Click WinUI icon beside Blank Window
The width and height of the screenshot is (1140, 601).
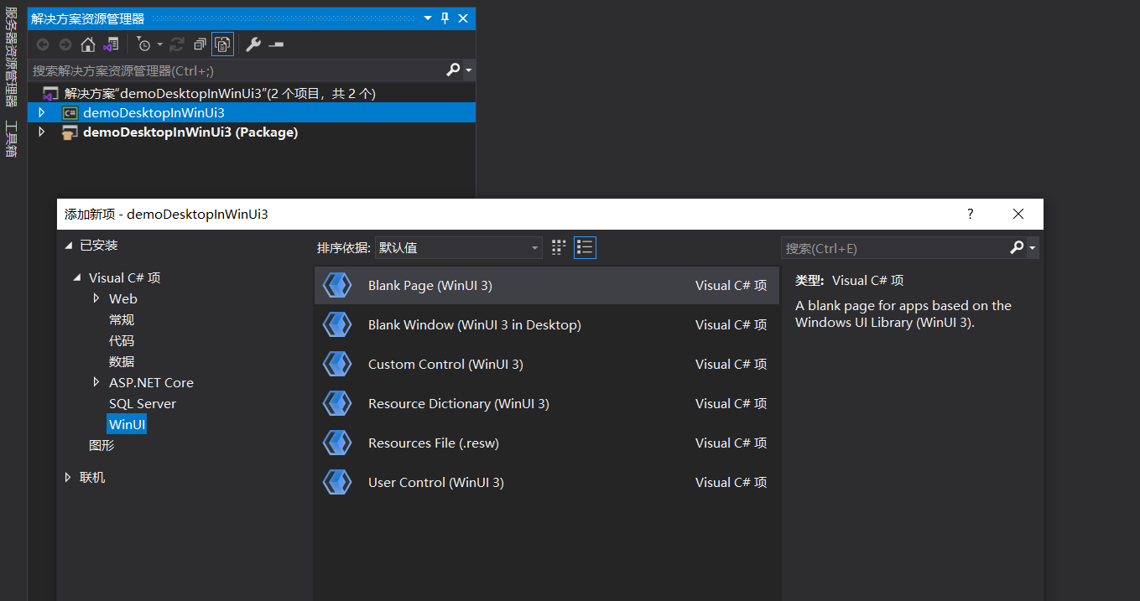[337, 324]
